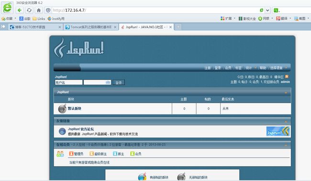The image size is (311, 181).
Task: Click the refresh page icon
Action: (29, 10)
